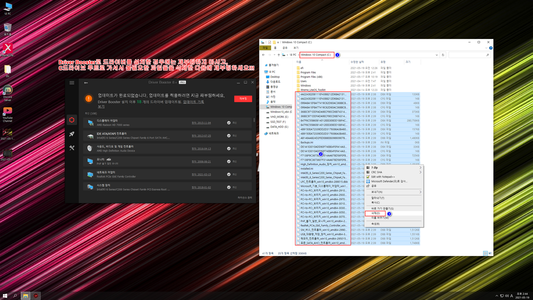The width and height of the screenshot is (533, 300).
Task: Switch to large icons view in status bar
Action: 490,253
